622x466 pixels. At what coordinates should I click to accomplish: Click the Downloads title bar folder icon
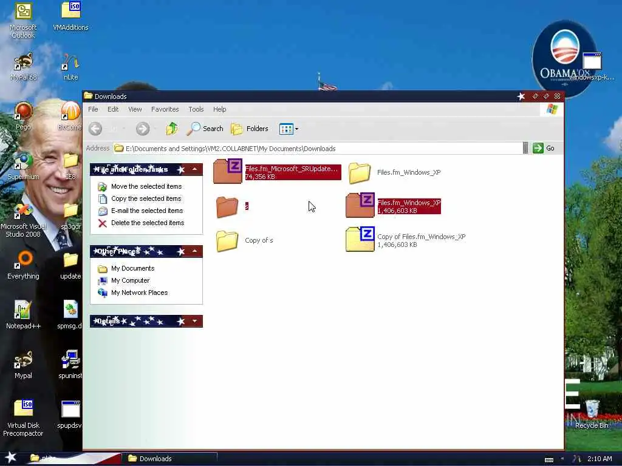coord(88,96)
